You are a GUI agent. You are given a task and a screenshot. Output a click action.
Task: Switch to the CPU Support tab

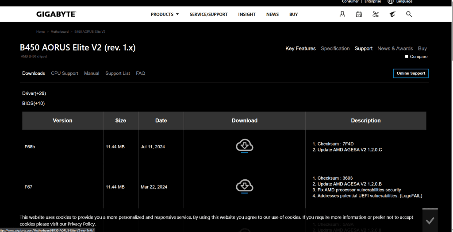pos(65,73)
